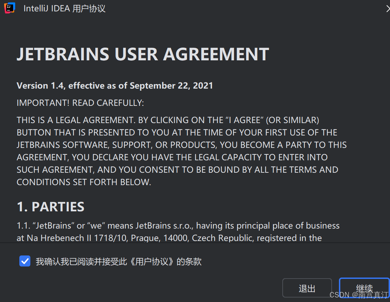Click the '1.1. "JetBrains" or "we" means' line
Screen dimensions: 390x302
178,226
